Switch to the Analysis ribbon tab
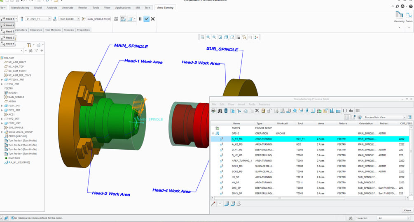414x222 pixels. coord(52,8)
